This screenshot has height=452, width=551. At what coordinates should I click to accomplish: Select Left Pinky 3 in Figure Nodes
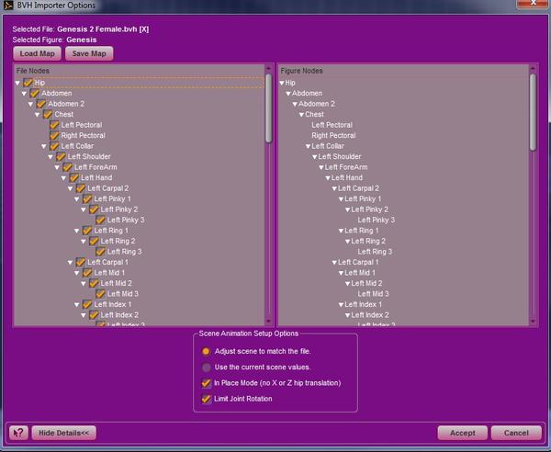(x=376, y=220)
